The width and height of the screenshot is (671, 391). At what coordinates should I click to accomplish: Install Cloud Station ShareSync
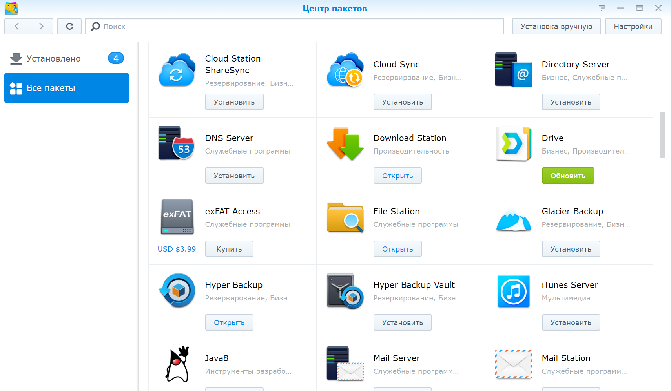234,102
